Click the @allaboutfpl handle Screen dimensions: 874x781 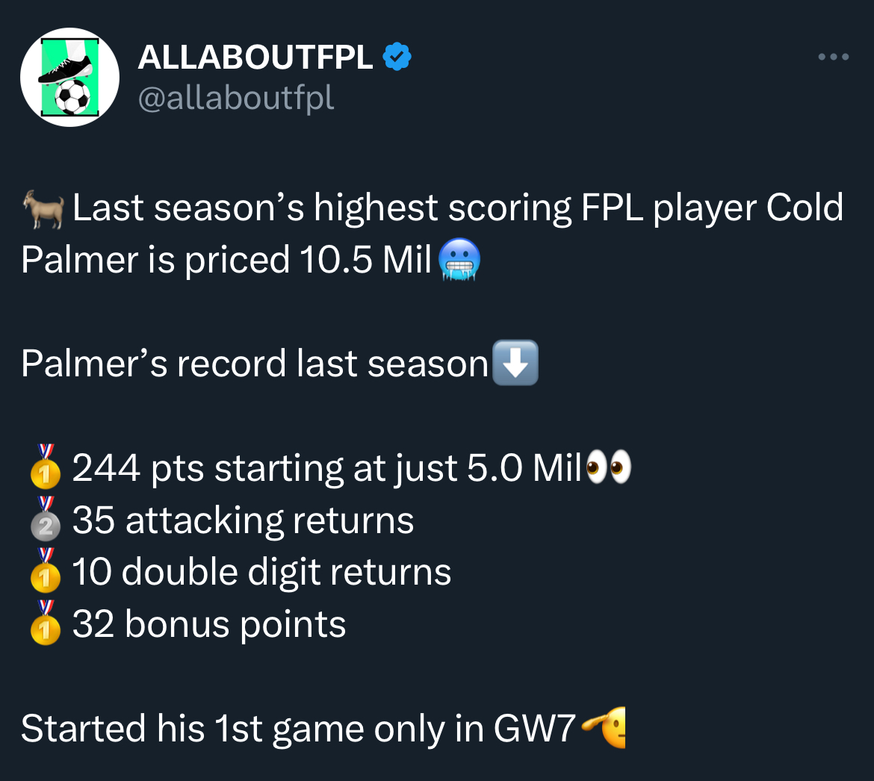click(236, 99)
